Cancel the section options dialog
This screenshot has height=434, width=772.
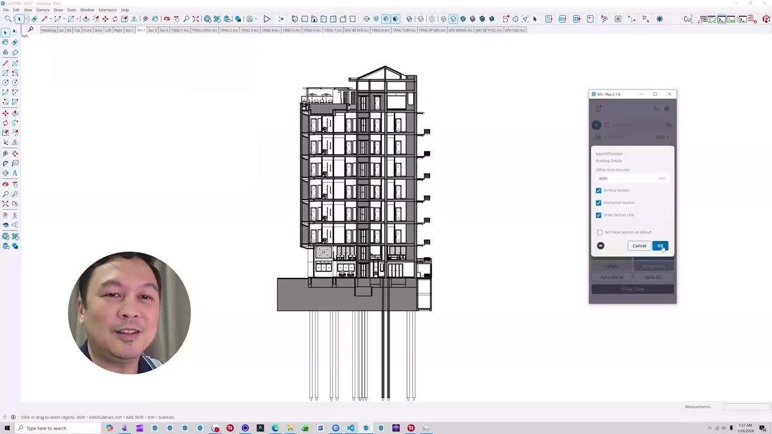tap(639, 246)
